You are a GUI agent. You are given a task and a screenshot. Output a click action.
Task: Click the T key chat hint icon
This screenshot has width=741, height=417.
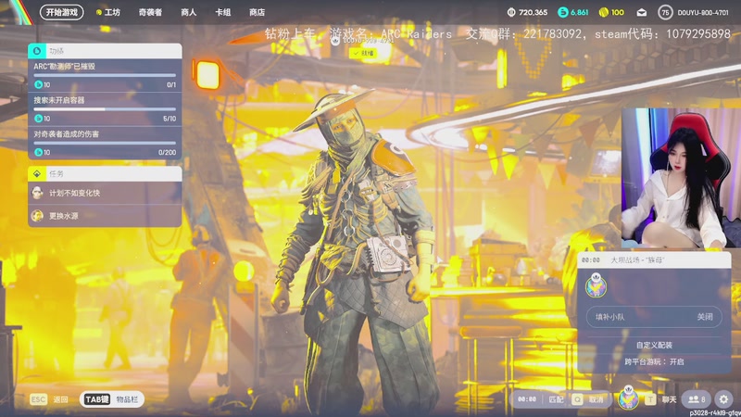650,399
